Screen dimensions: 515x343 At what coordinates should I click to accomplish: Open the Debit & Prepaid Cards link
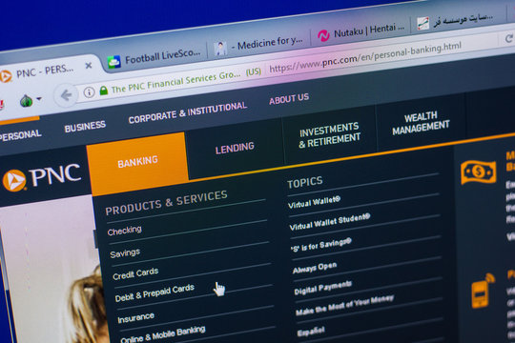click(x=154, y=293)
